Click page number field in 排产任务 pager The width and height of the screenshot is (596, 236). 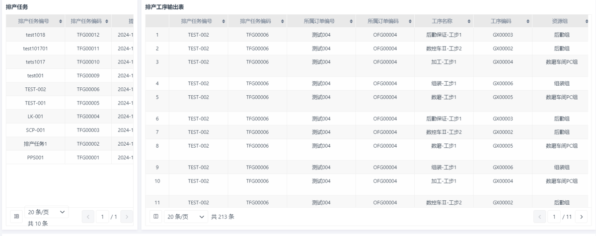102,217
